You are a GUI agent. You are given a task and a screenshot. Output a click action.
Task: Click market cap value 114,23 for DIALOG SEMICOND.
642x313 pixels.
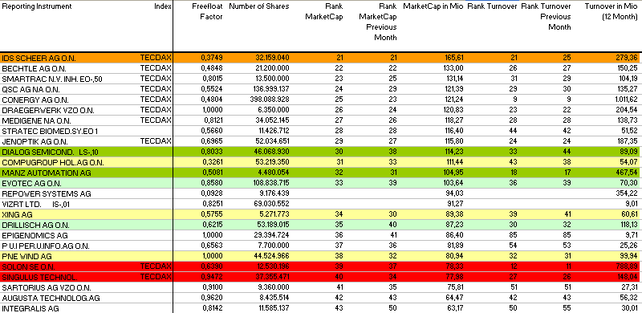click(x=454, y=152)
